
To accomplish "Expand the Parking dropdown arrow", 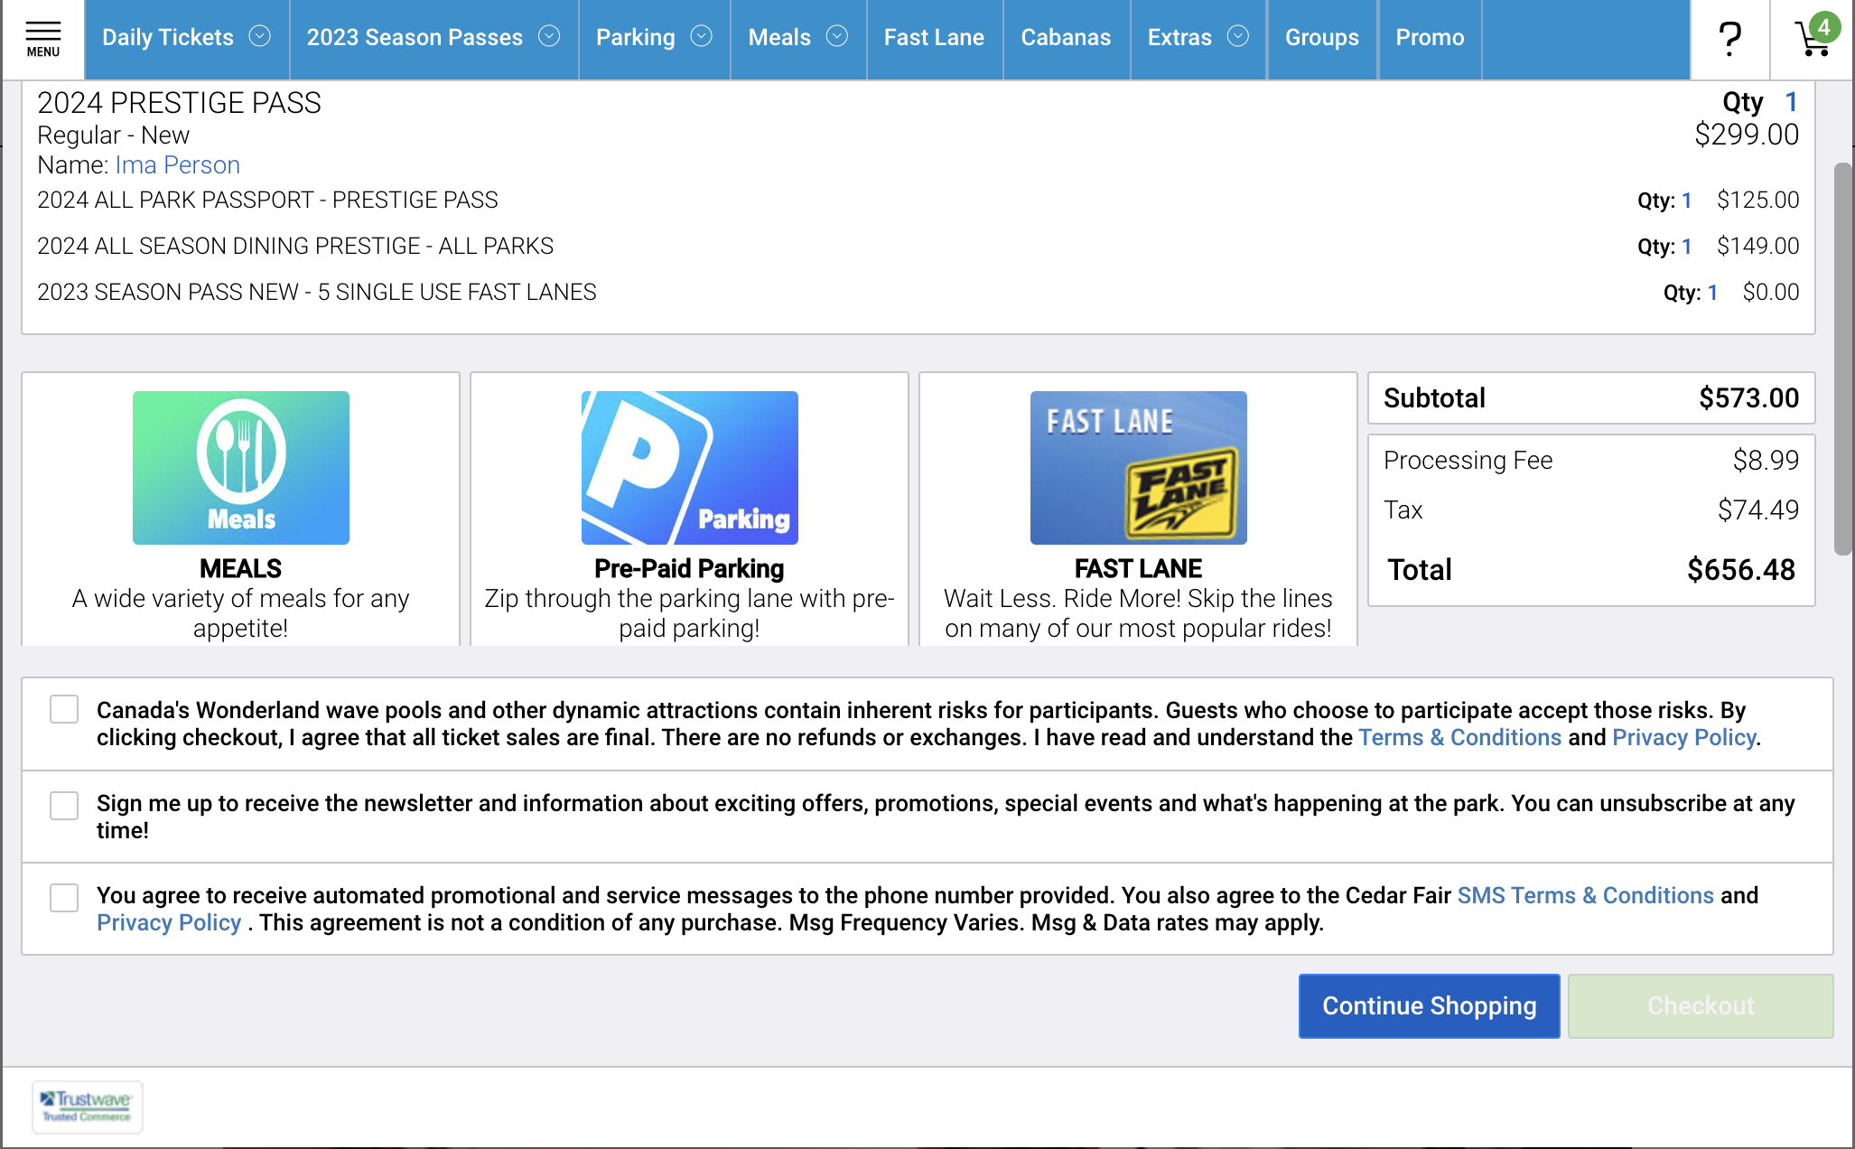I will pyautogui.click(x=702, y=36).
